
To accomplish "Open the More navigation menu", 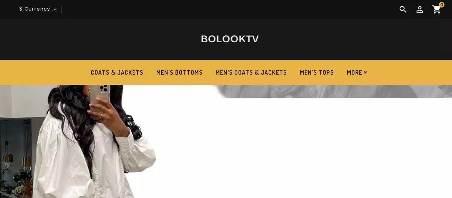I will pyautogui.click(x=357, y=72).
